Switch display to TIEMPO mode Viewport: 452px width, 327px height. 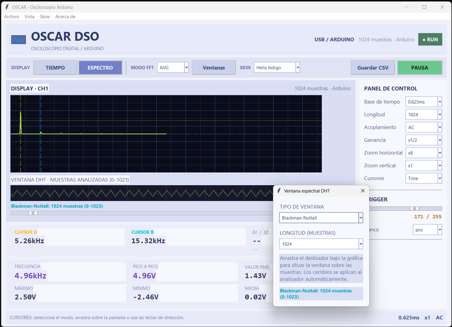click(x=55, y=68)
